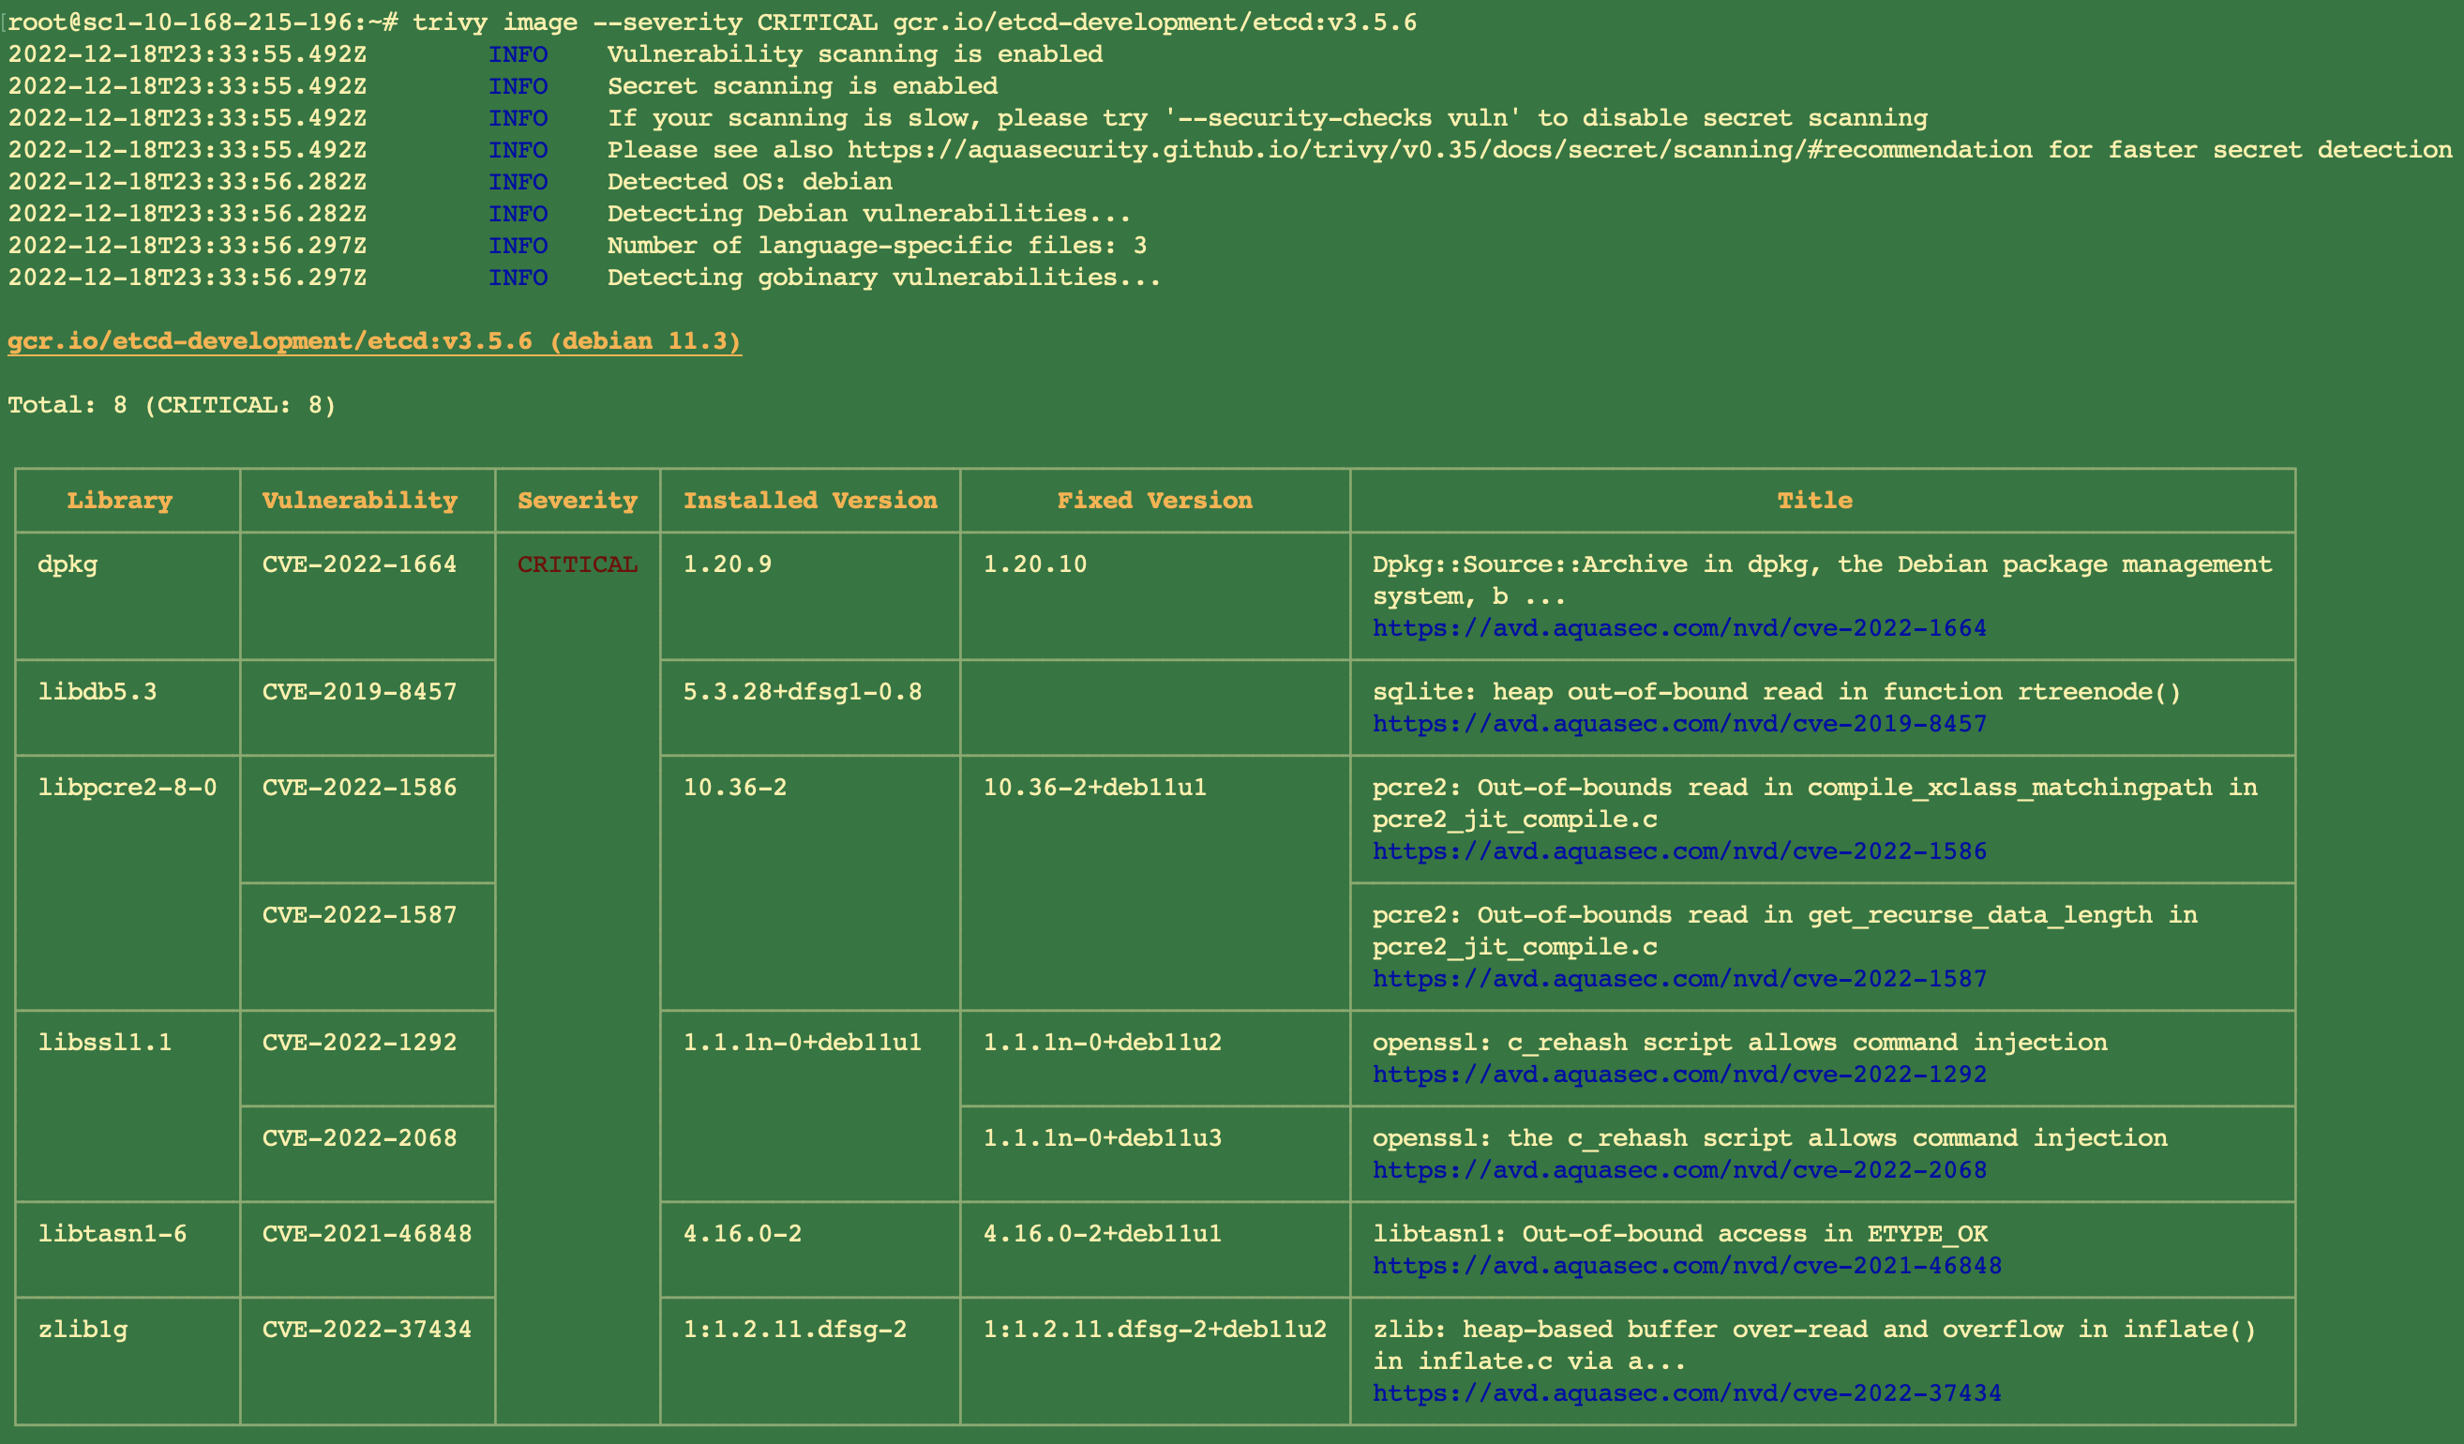This screenshot has height=1444, width=2464.
Task: Click the red CRITICAL severity label
Action: pos(577,564)
